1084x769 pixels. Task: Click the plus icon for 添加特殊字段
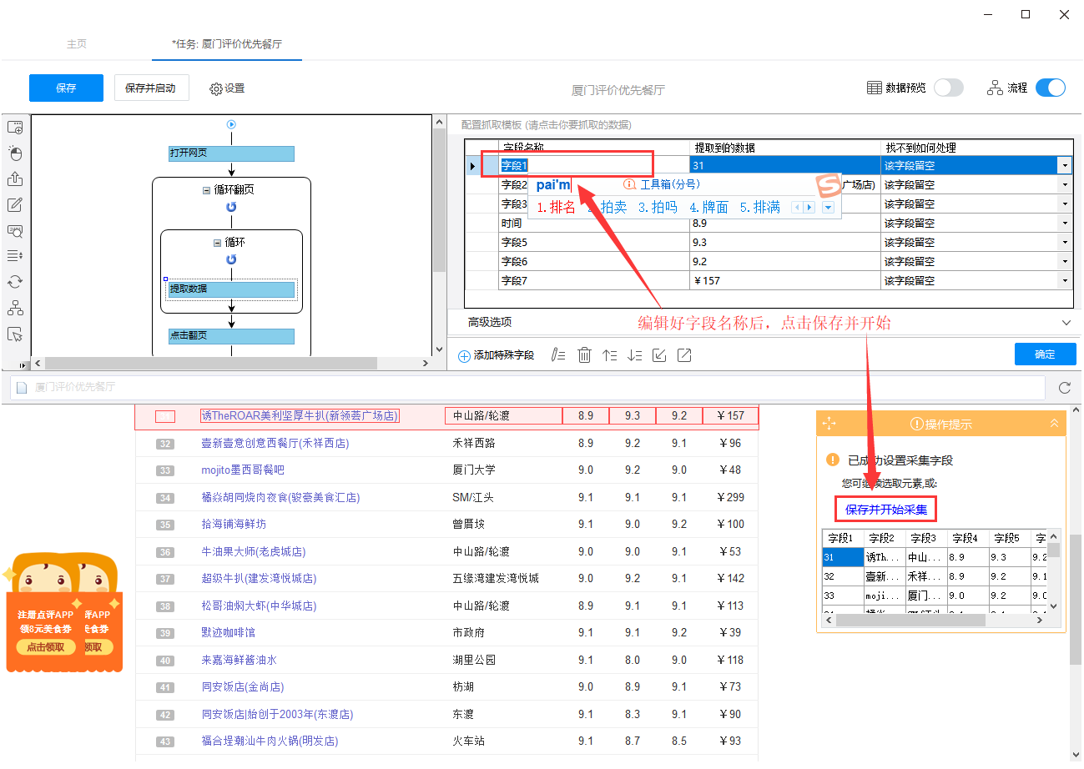464,356
